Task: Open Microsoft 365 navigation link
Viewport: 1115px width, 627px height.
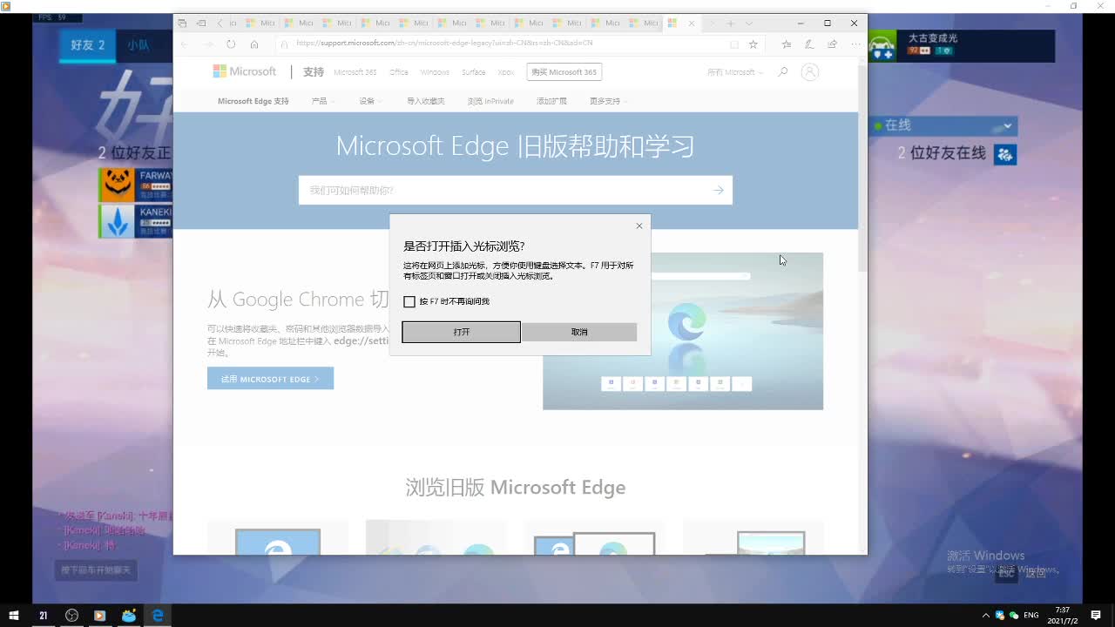Action: (x=355, y=72)
